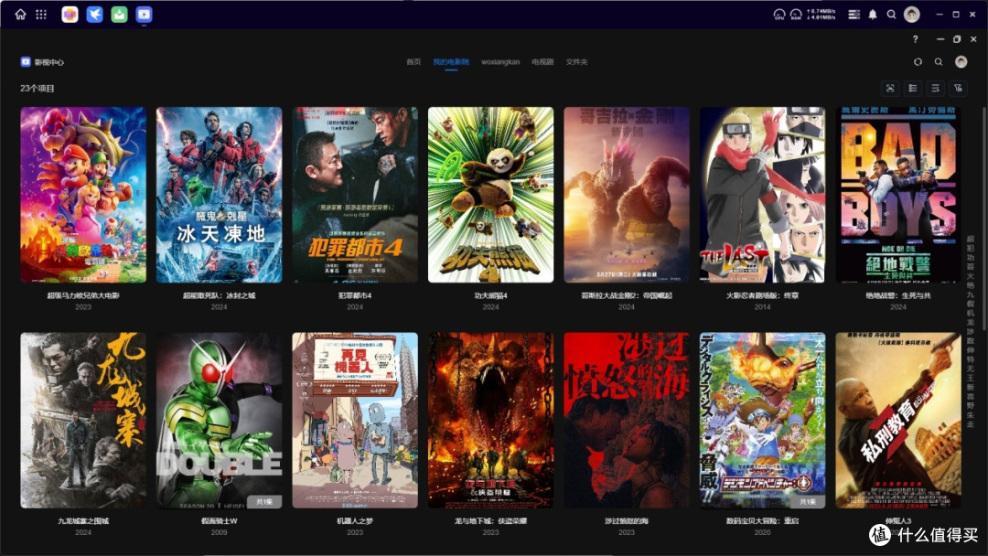Click the title 超能敢死队：冰封之城
The image size is (988, 556).
220,295
